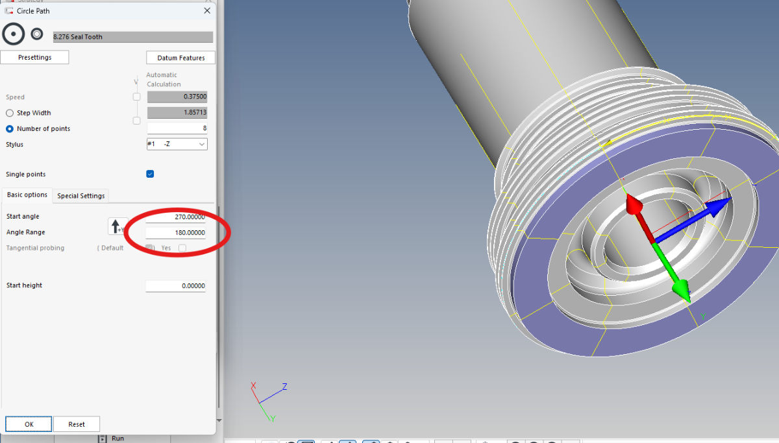Click the large outer circle path icon

click(x=14, y=34)
